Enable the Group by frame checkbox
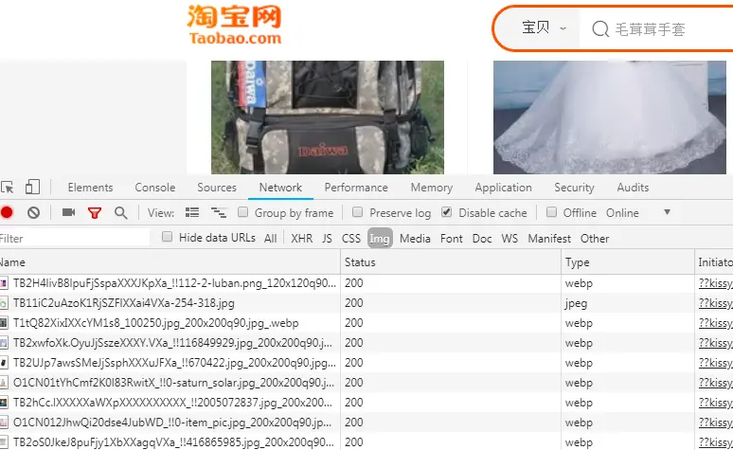 [242, 212]
